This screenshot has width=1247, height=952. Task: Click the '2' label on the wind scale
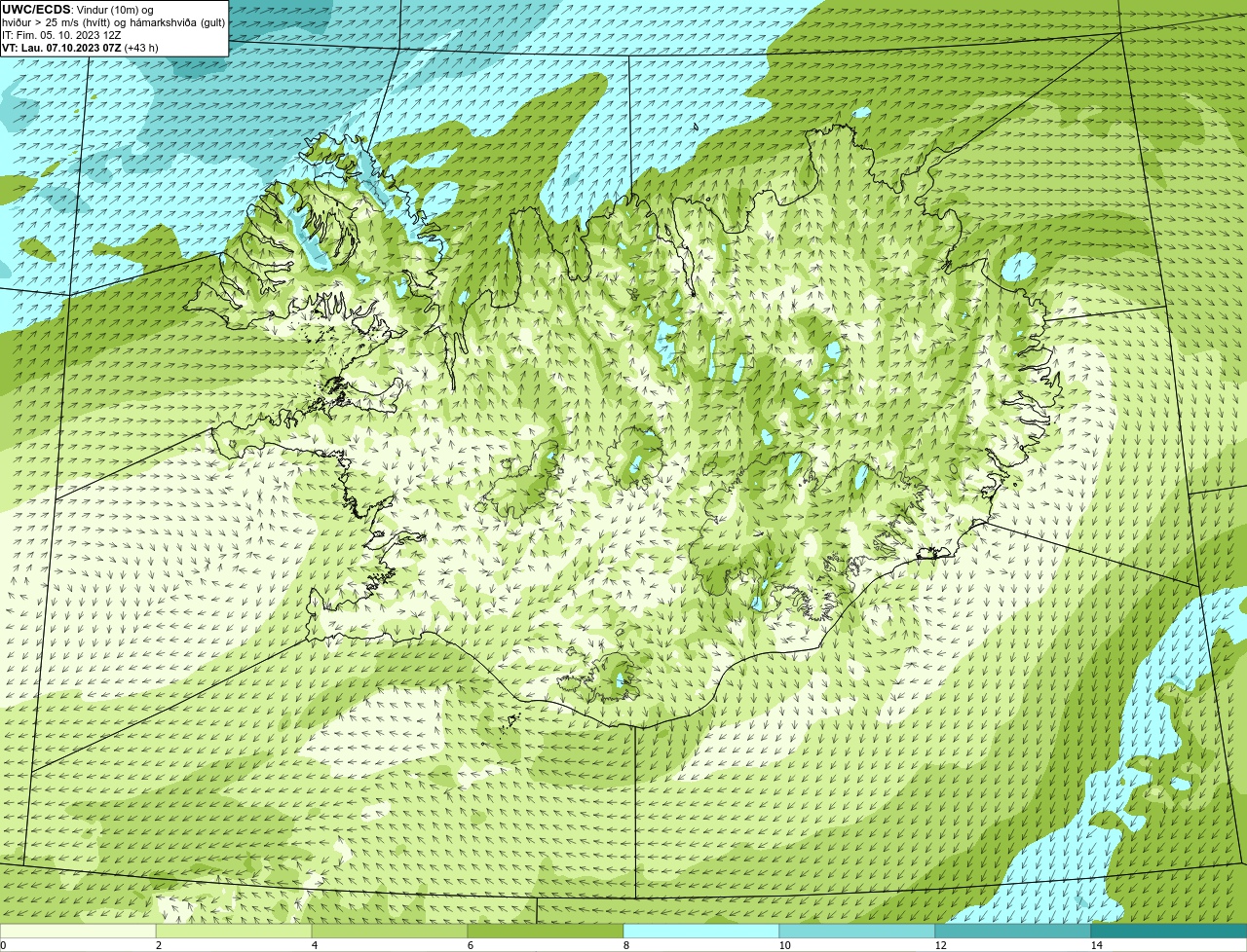(158, 945)
